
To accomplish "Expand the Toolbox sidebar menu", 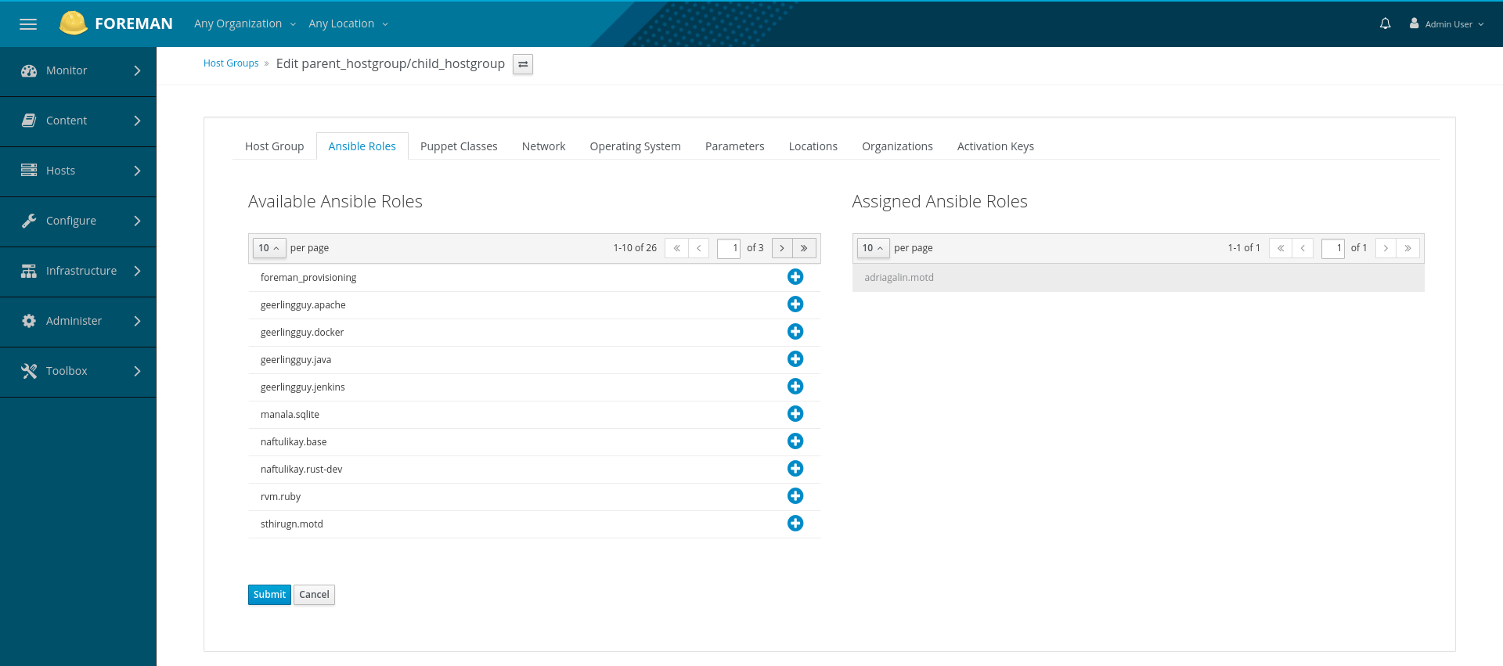I will [x=78, y=372].
